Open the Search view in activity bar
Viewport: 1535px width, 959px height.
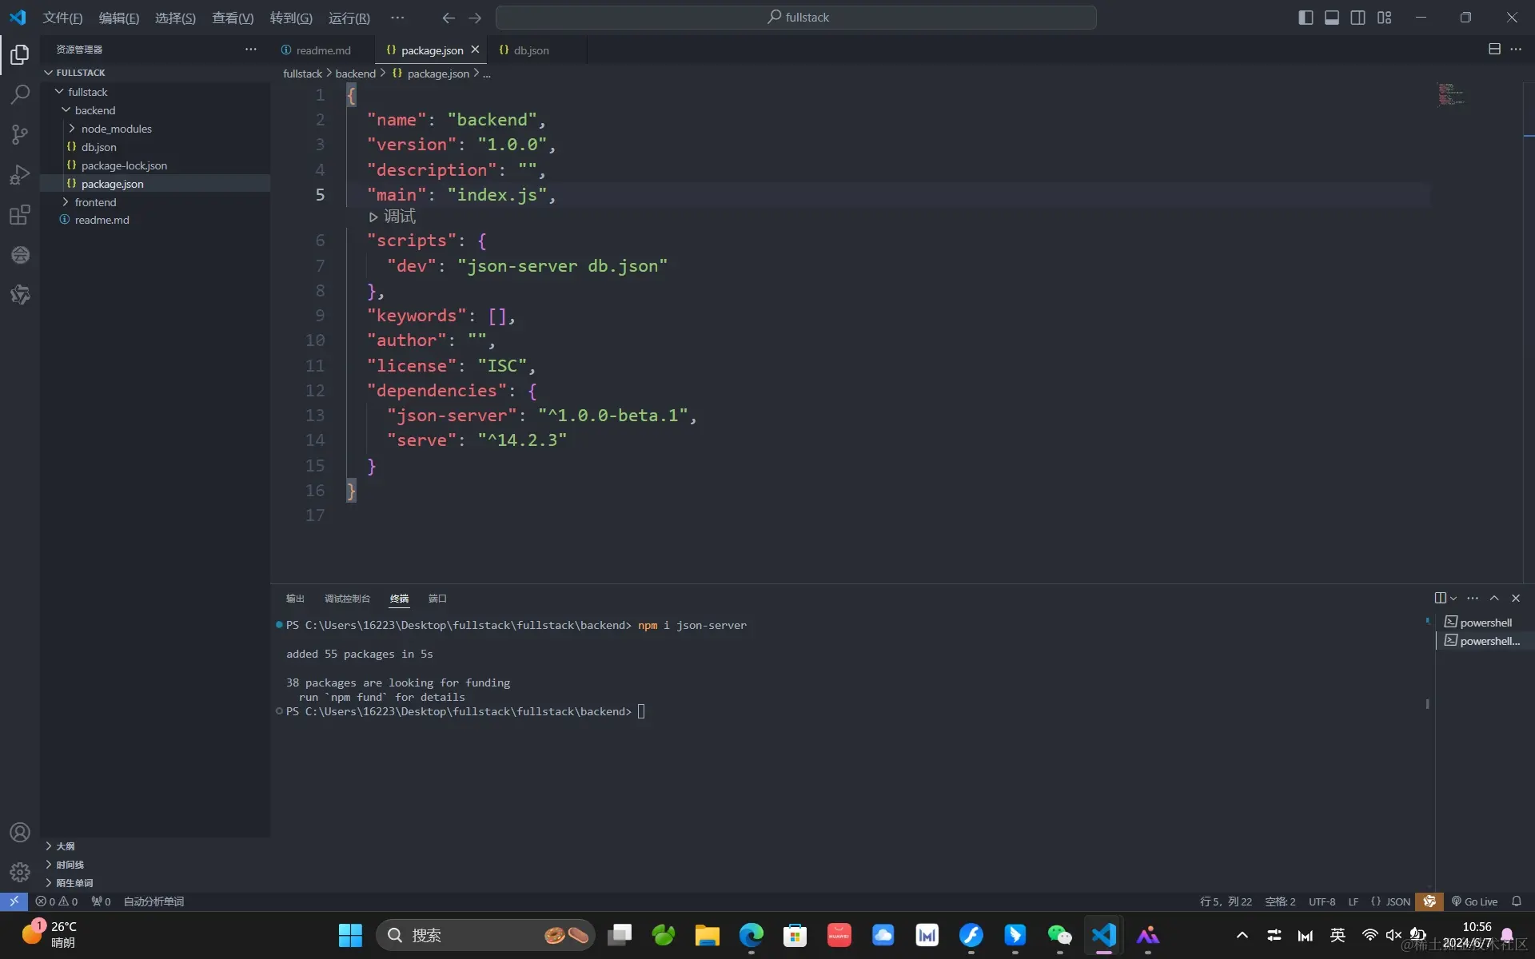(20, 94)
